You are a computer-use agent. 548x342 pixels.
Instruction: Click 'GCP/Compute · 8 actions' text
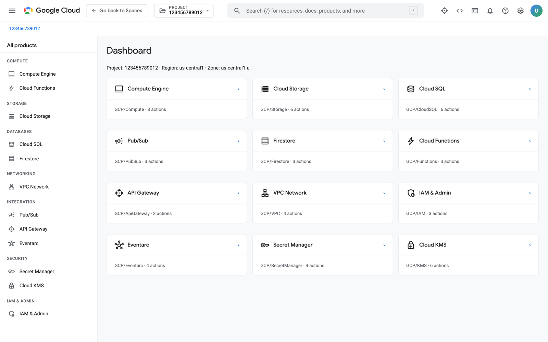click(x=140, y=109)
